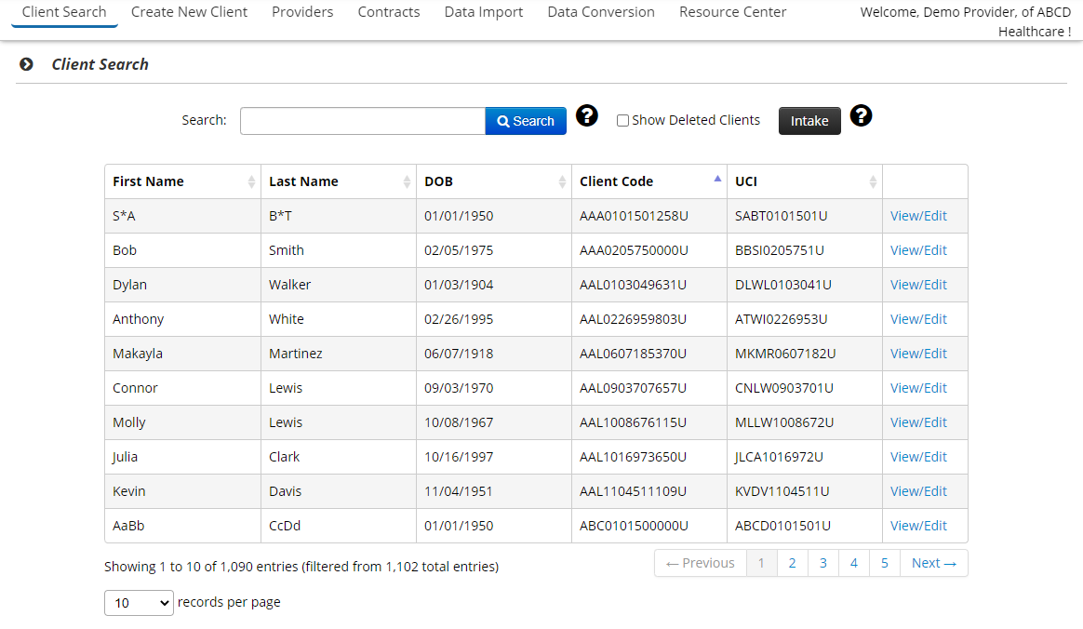The image size is (1083, 629).
Task: Click the Intake button
Action: pyautogui.click(x=809, y=121)
